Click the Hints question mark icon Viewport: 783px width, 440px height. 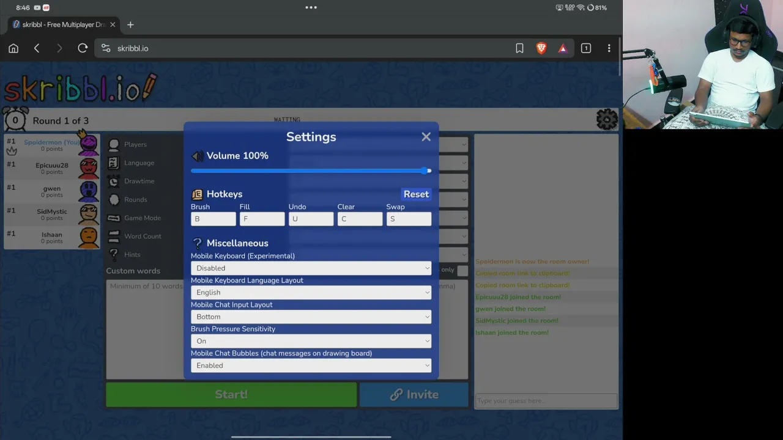(x=114, y=255)
